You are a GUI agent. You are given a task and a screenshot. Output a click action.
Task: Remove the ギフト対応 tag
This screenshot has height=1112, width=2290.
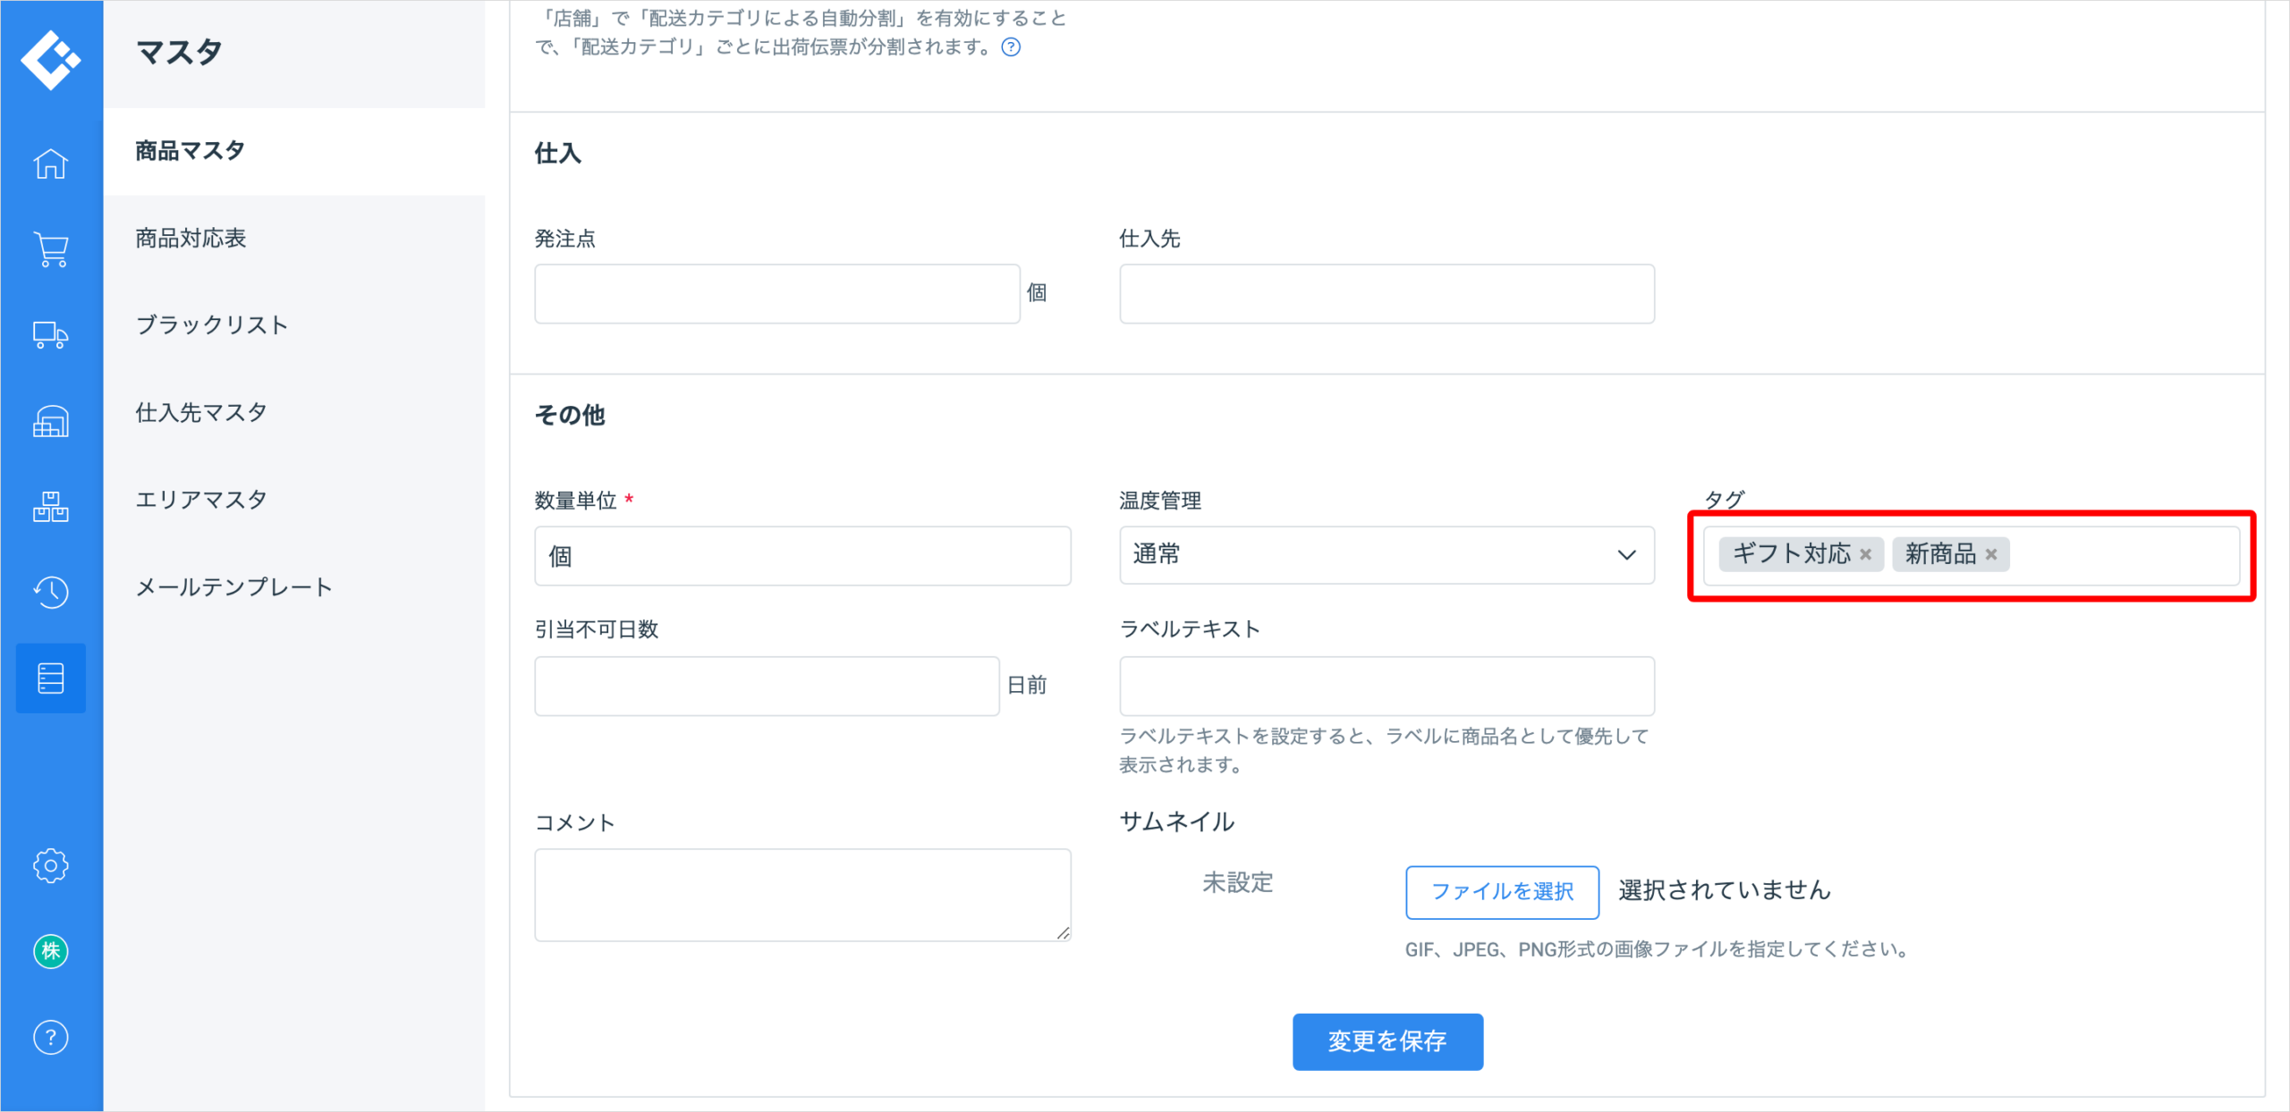pyautogui.click(x=1865, y=555)
